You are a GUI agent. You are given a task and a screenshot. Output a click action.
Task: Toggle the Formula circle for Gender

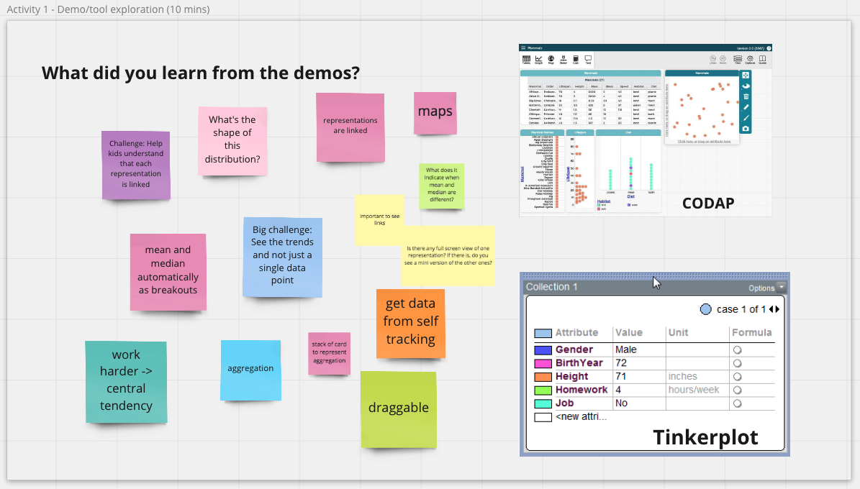tap(736, 350)
